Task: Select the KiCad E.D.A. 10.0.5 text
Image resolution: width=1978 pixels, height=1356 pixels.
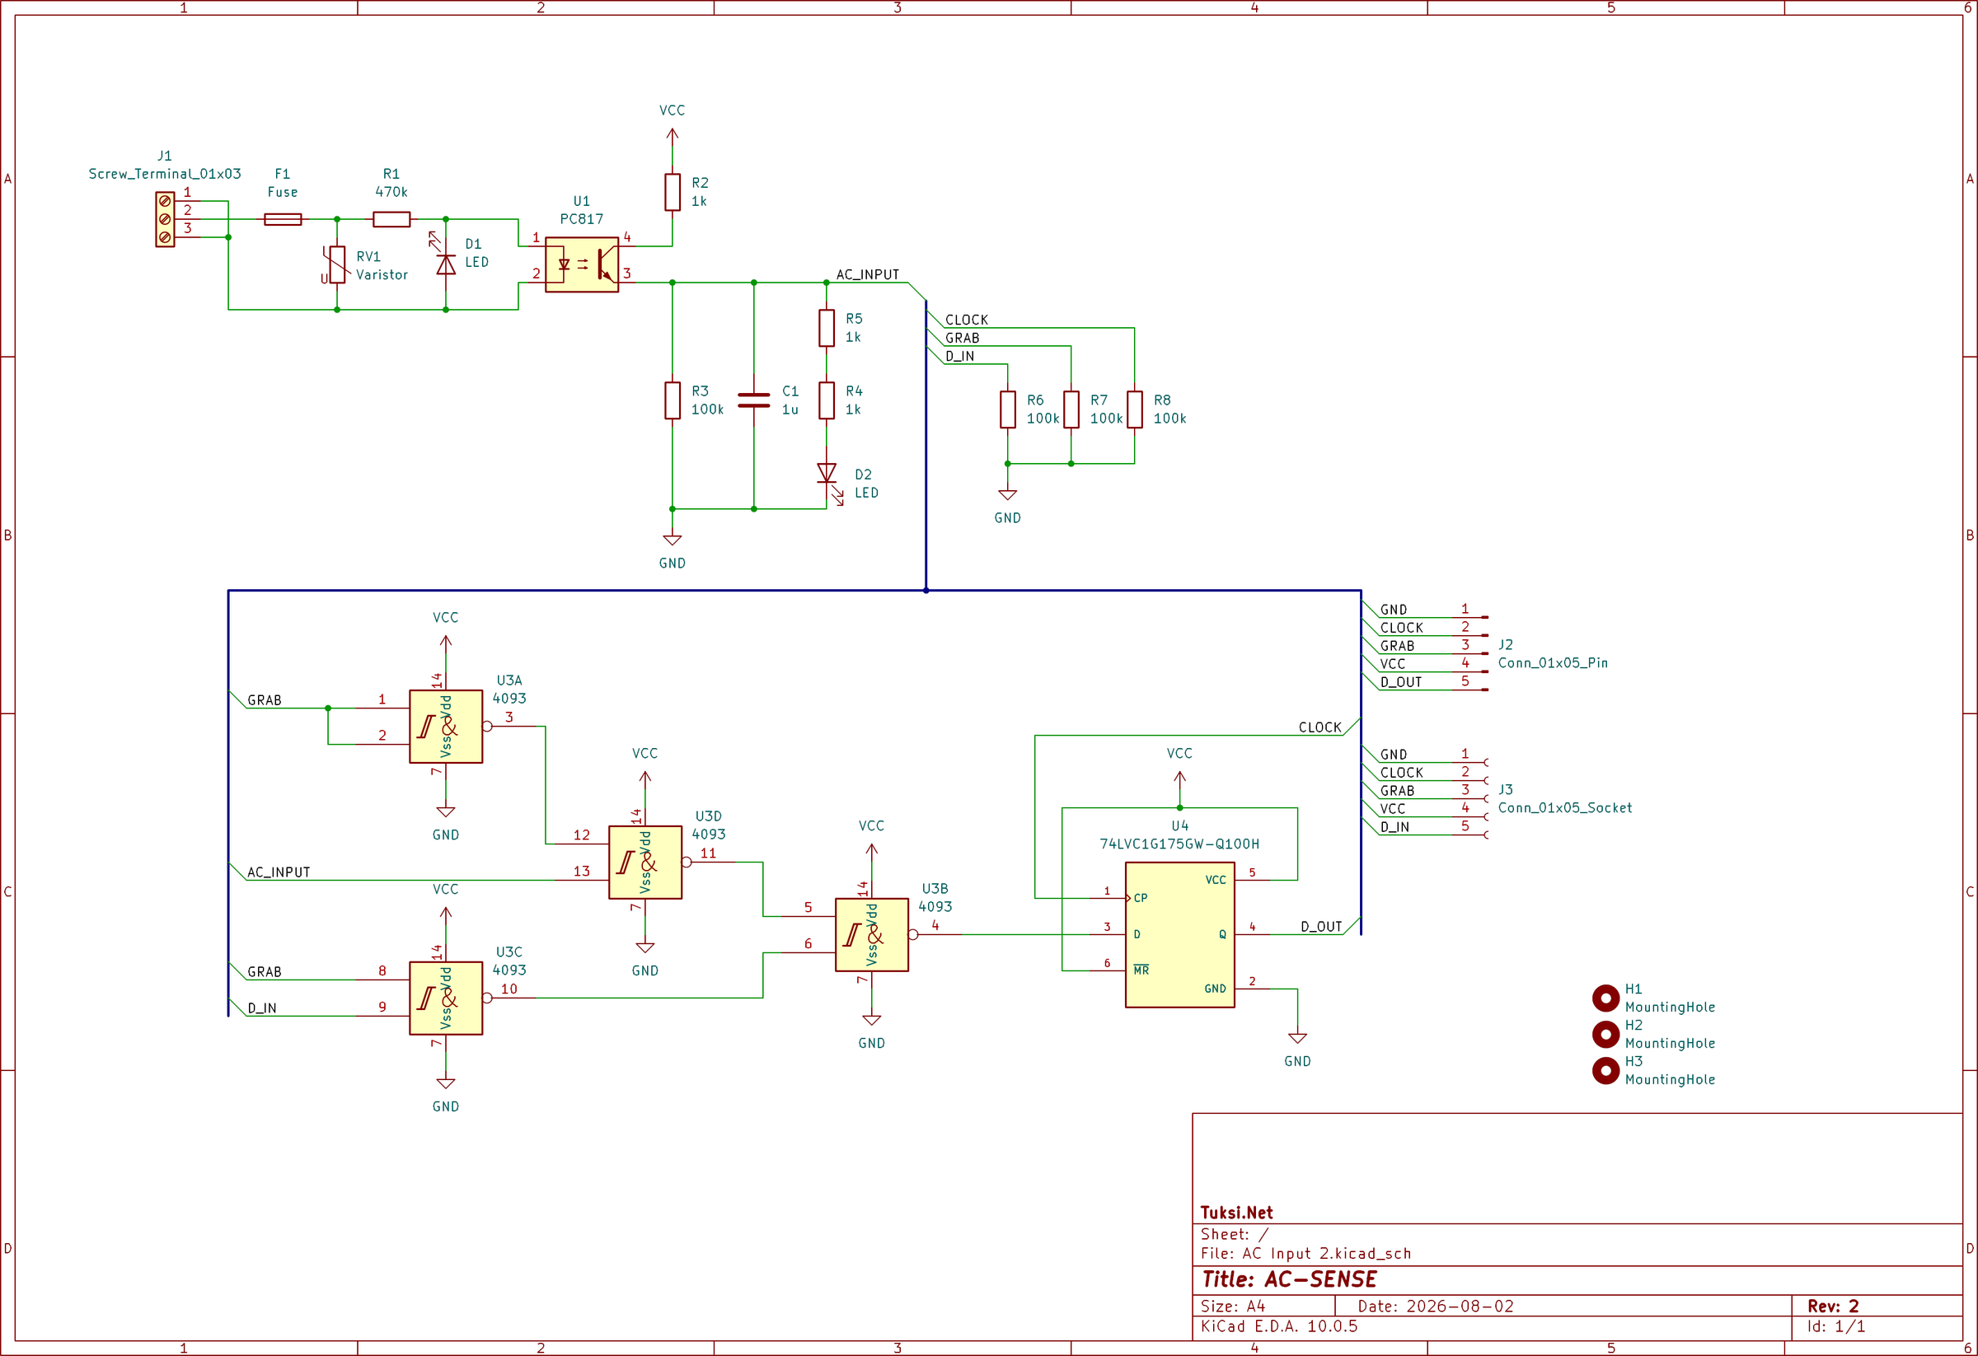Action: point(1279,1326)
